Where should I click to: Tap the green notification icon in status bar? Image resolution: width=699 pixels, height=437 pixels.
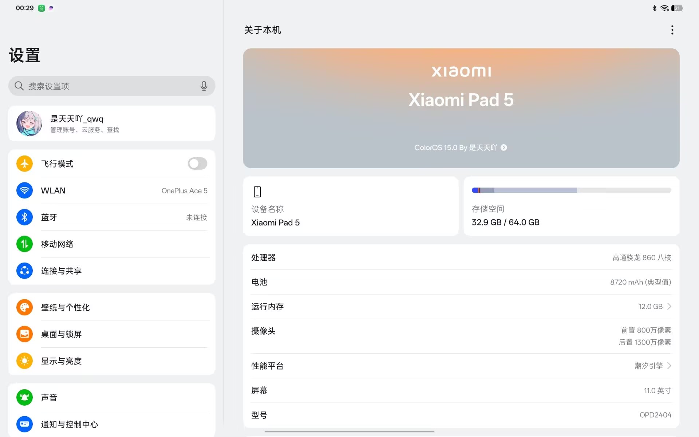click(x=42, y=8)
